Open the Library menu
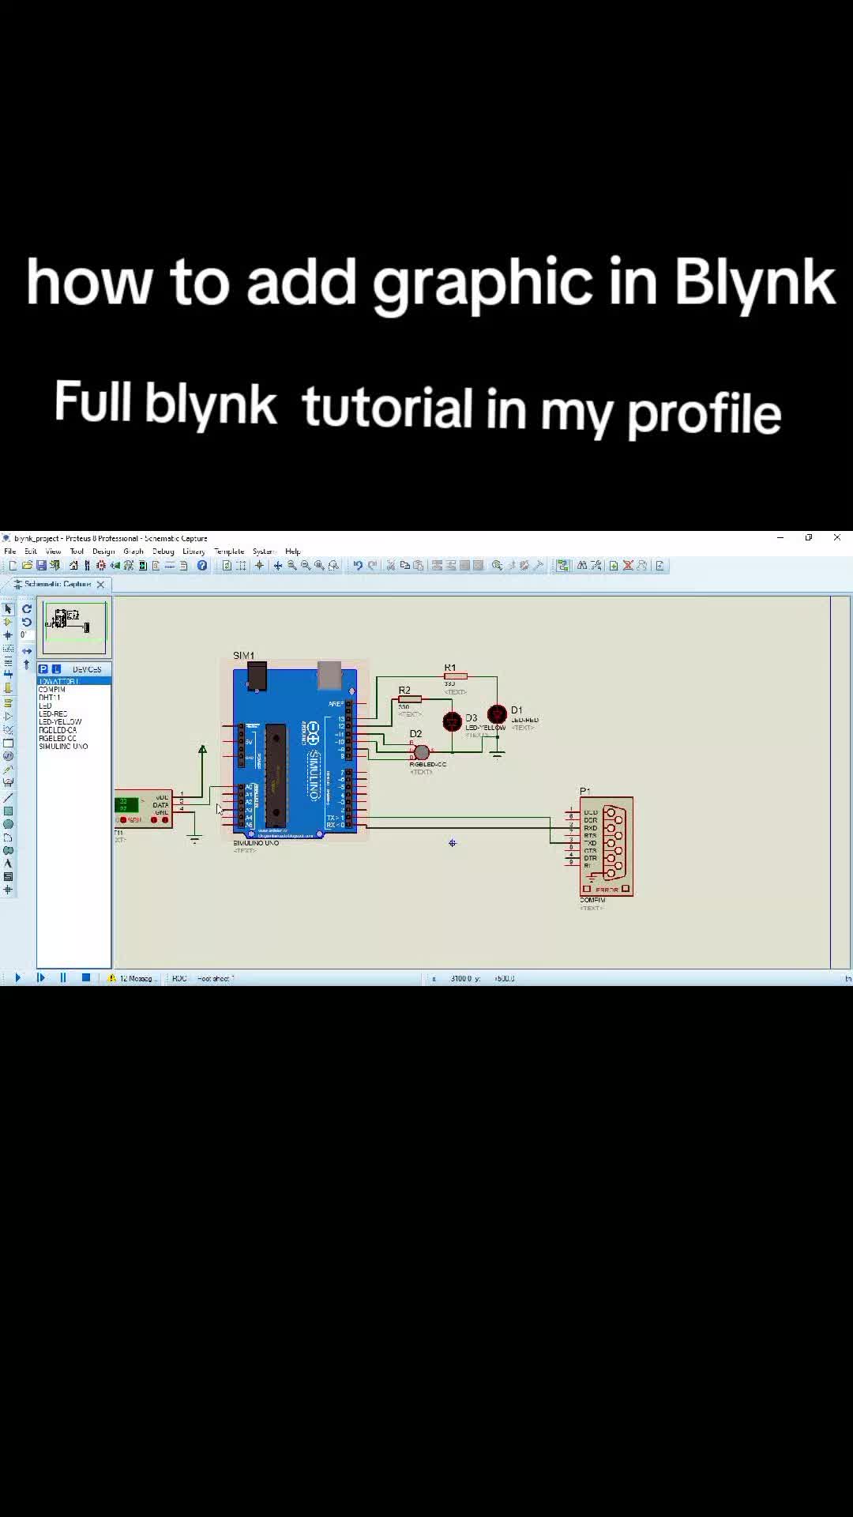 tap(194, 551)
